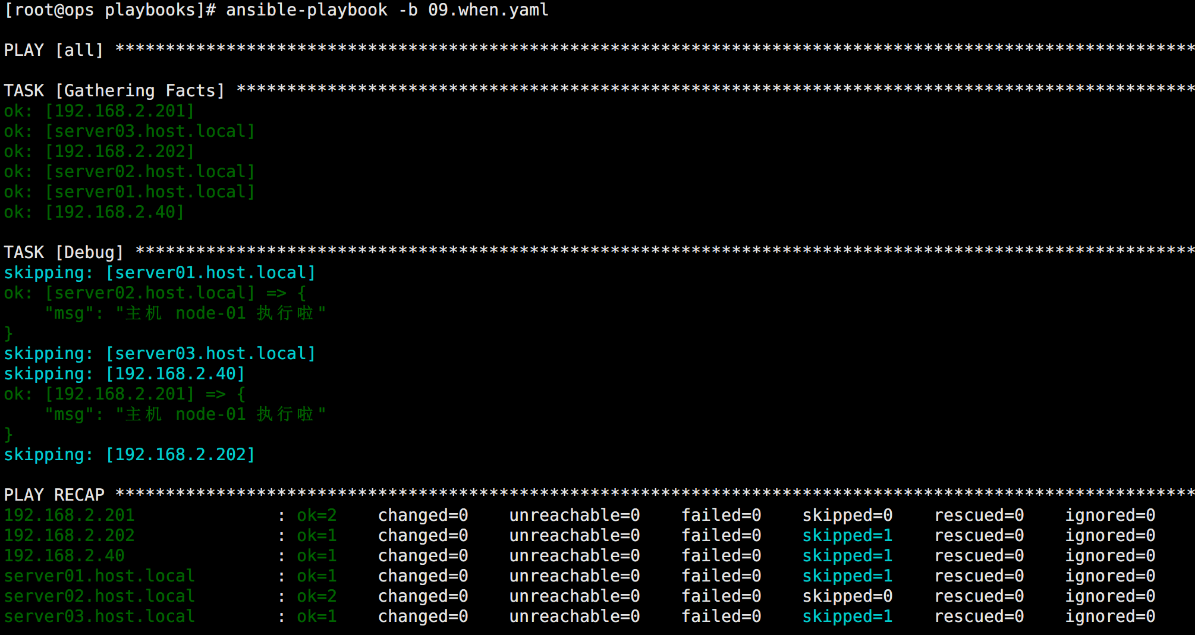The height and width of the screenshot is (635, 1195).
Task: Click 'TASK [Gathering Facts]' header
Action: pyautogui.click(x=115, y=90)
